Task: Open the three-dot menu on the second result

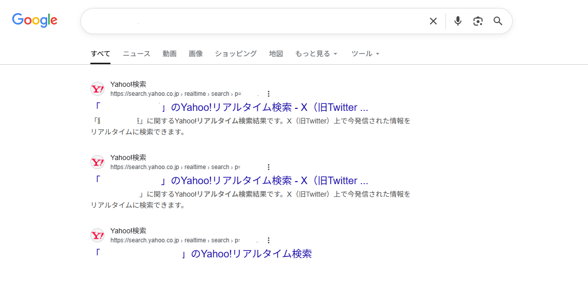Action: 269,167
